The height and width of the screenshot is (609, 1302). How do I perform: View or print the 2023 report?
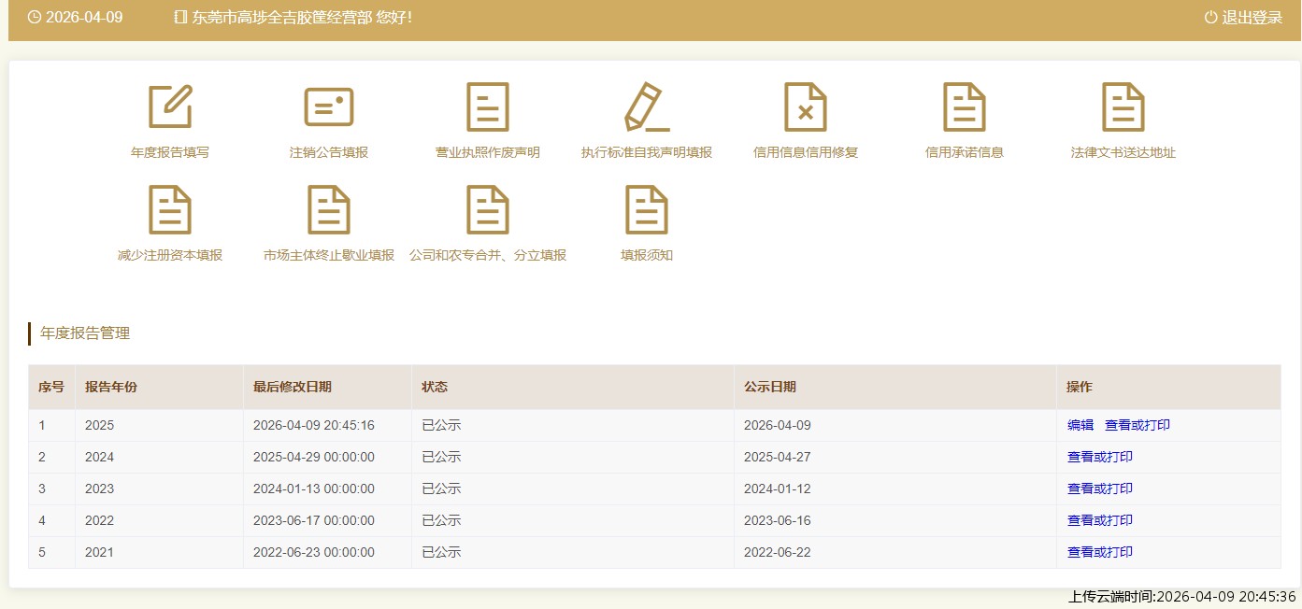point(1100,489)
